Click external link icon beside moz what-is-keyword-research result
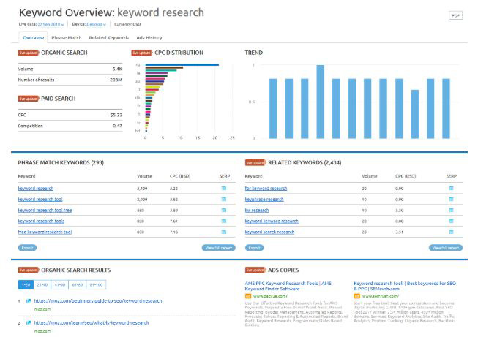This screenshot has width=478, height=337. coord(29,322)
